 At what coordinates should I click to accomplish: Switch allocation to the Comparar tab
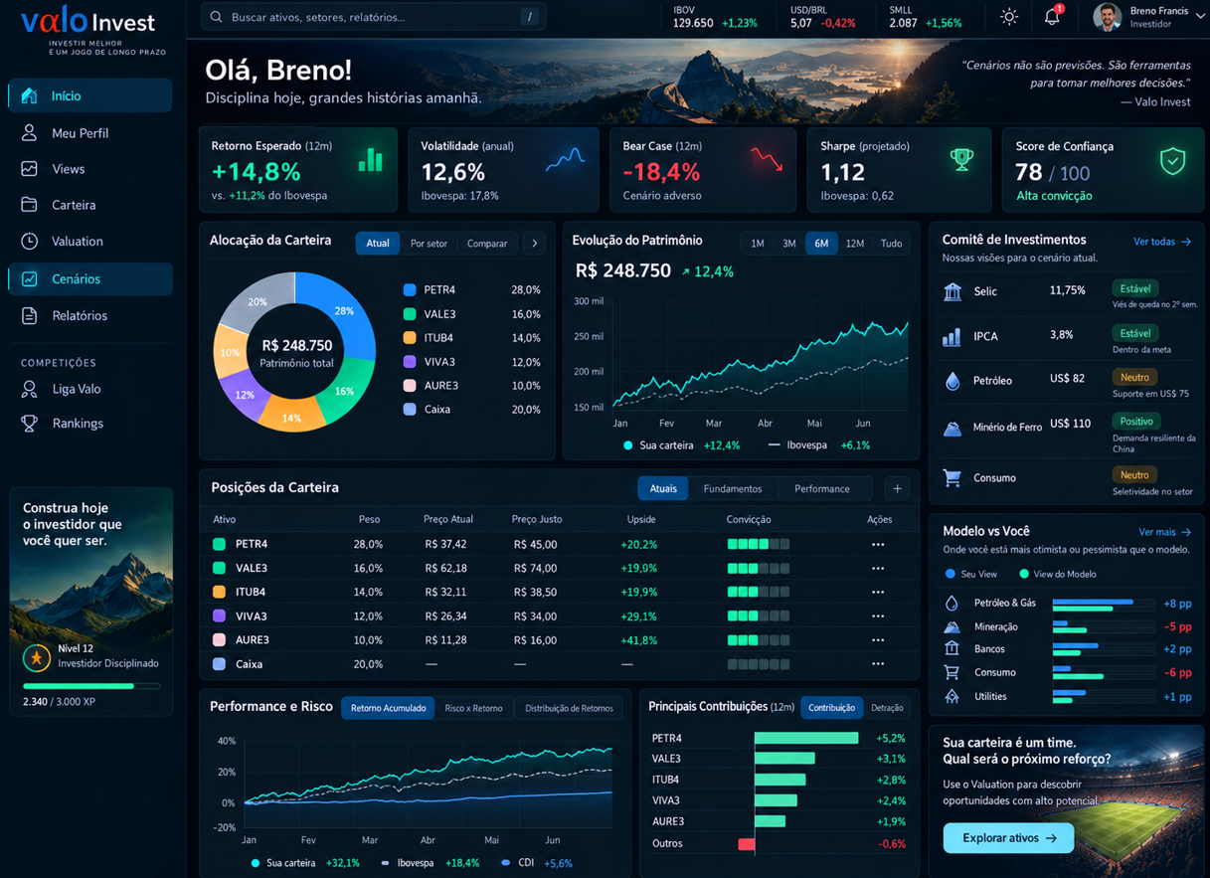click(487, 244)
